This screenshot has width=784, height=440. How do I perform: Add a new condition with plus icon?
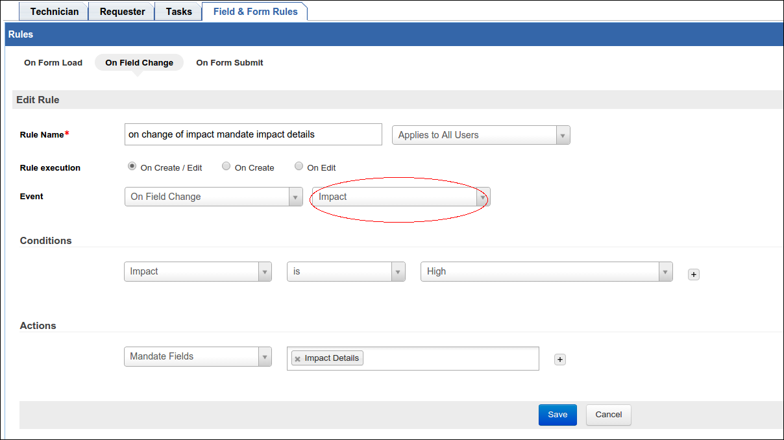(x=693, y=275)
